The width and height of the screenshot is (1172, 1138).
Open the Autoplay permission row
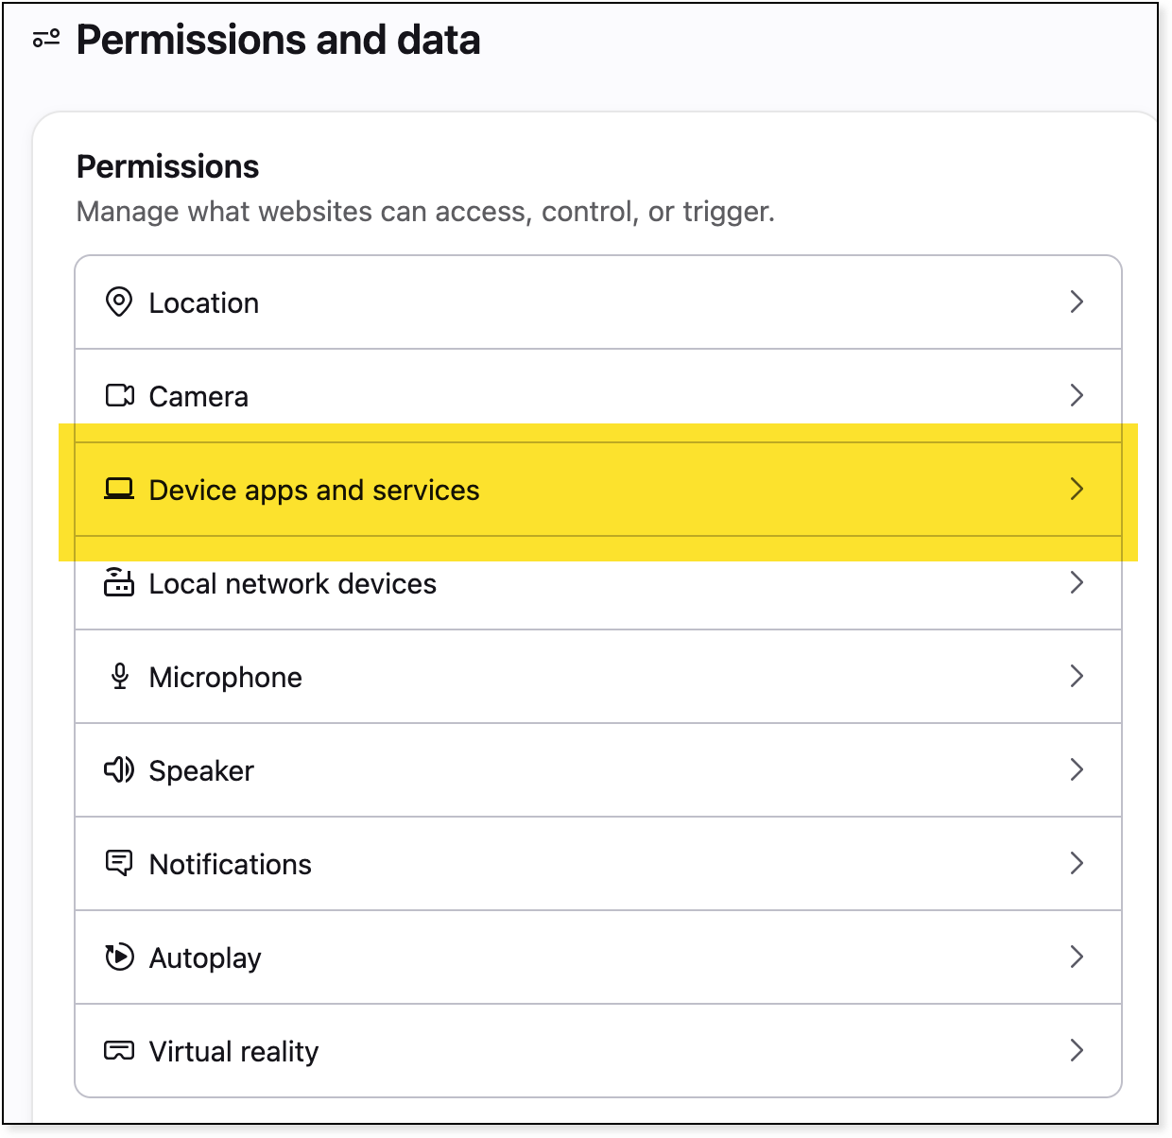(598, 957)
